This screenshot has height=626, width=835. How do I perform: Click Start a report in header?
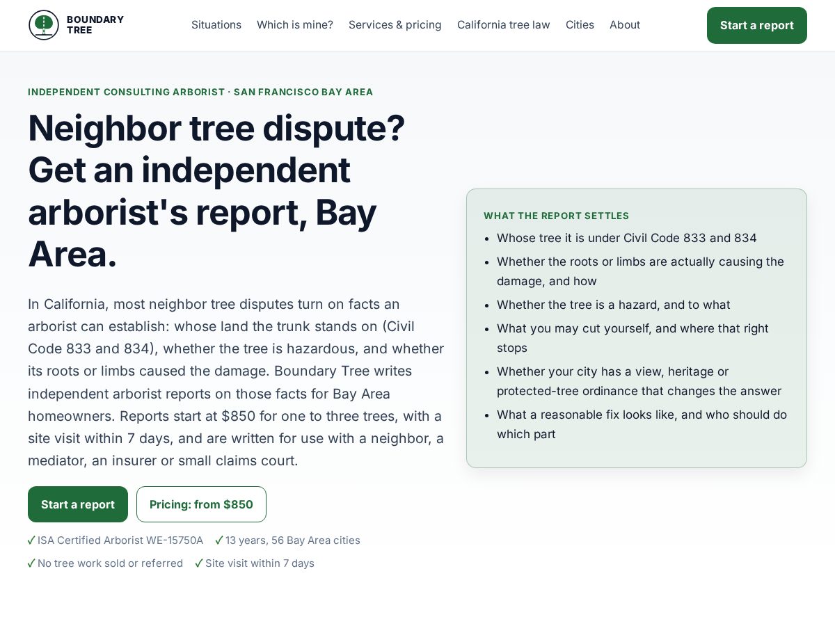[757, 25]
